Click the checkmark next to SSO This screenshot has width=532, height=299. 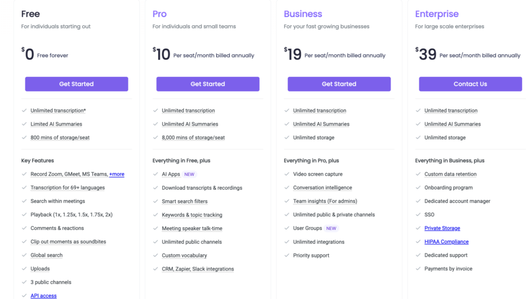(419, 215)
